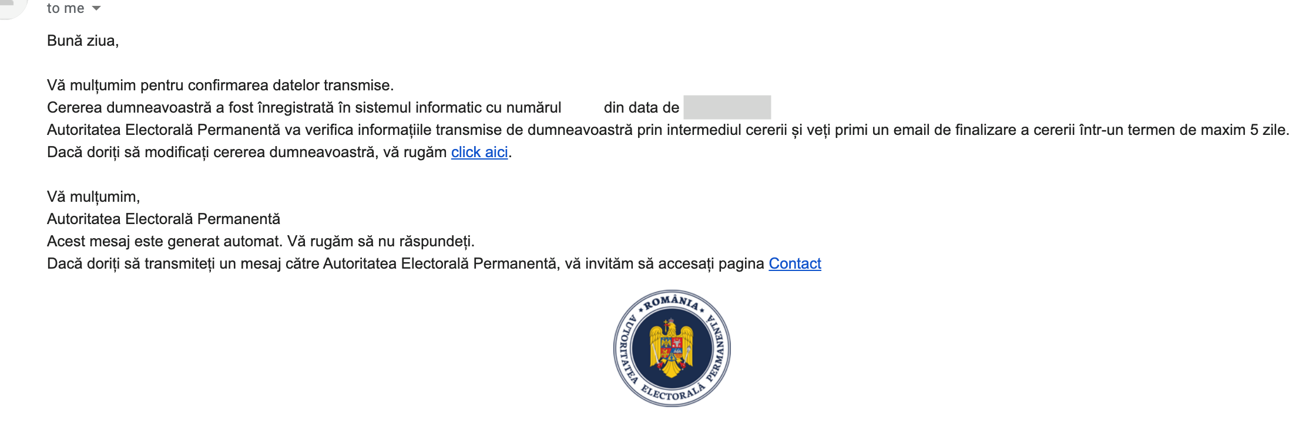Click "ELECTORALĂ" lettering at seal bottom

point(673,393)
